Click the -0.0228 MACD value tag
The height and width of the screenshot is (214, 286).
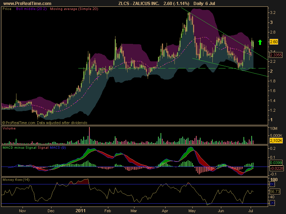tap(276, 168)
